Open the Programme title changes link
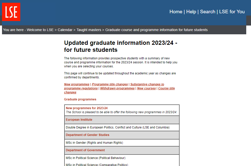 [x=110, y=84]
